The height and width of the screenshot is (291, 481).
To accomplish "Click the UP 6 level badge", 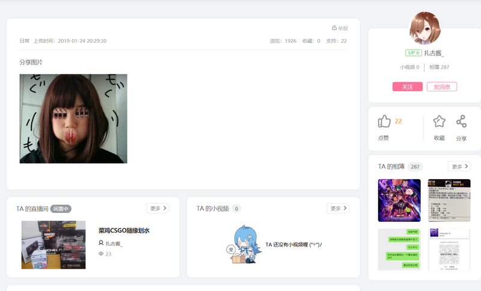I will click(414, 53).
